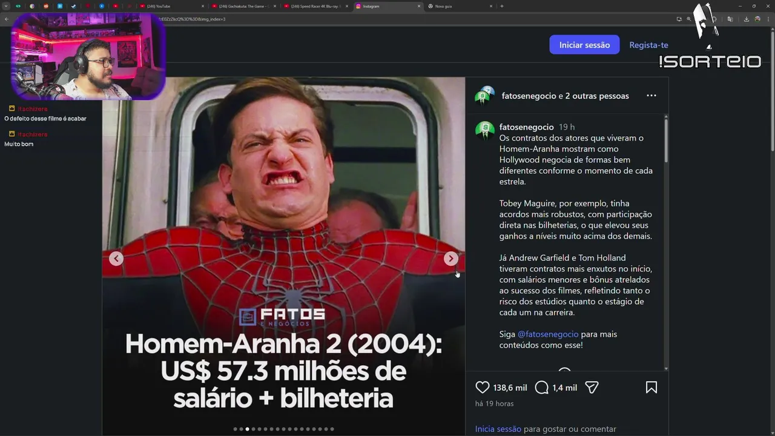Open comments via the speech bubble icon
775x436 pixels.
coord(542,388)
